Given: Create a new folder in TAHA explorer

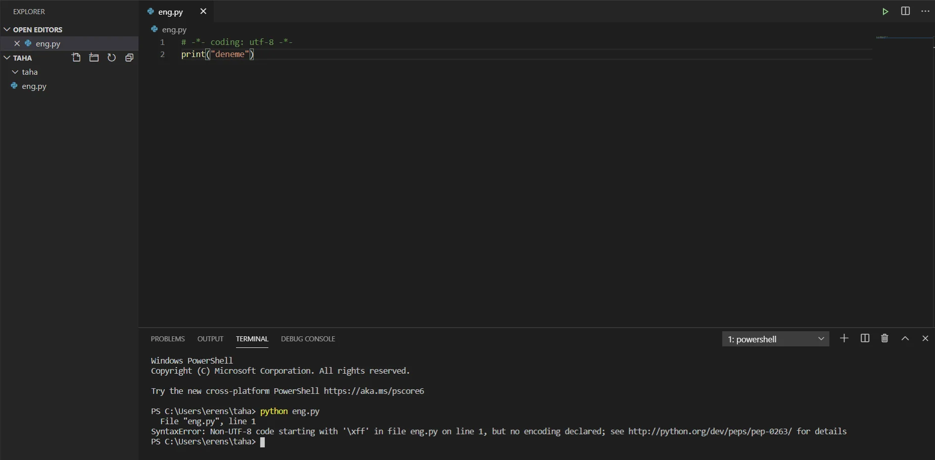Looking at the screenshot, I should click(x=94, y=58).
